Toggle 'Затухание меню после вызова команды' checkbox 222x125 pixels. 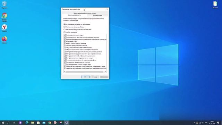(x=65, y=48)
